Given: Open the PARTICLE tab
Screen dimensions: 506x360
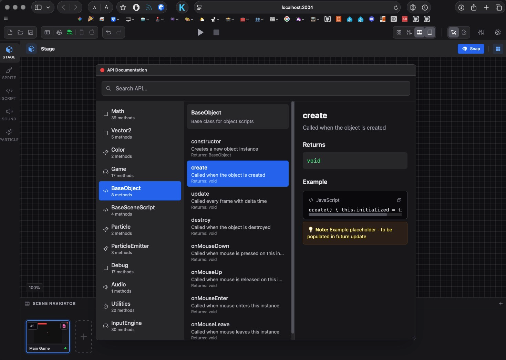Looking at the screenshot, I should (9, 135).
